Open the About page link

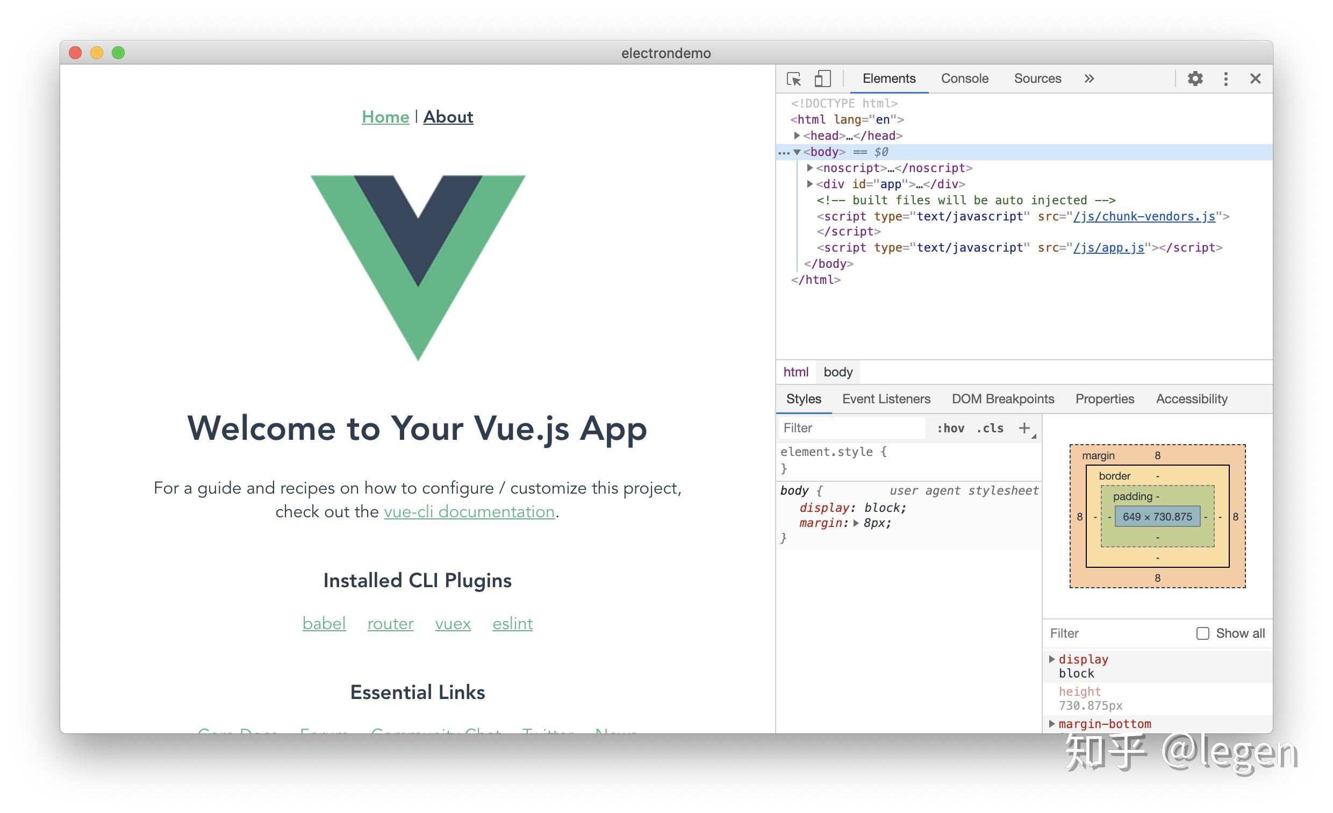point(448,117)
